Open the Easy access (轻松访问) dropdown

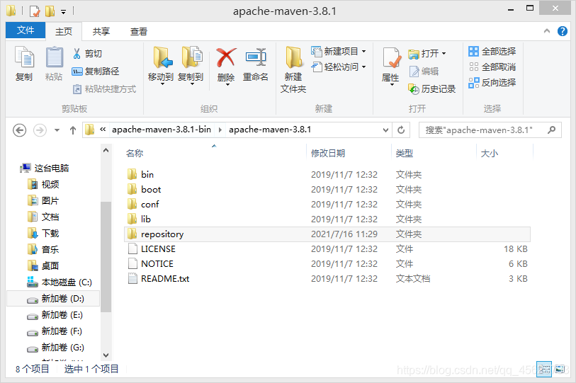coord(339,67)
